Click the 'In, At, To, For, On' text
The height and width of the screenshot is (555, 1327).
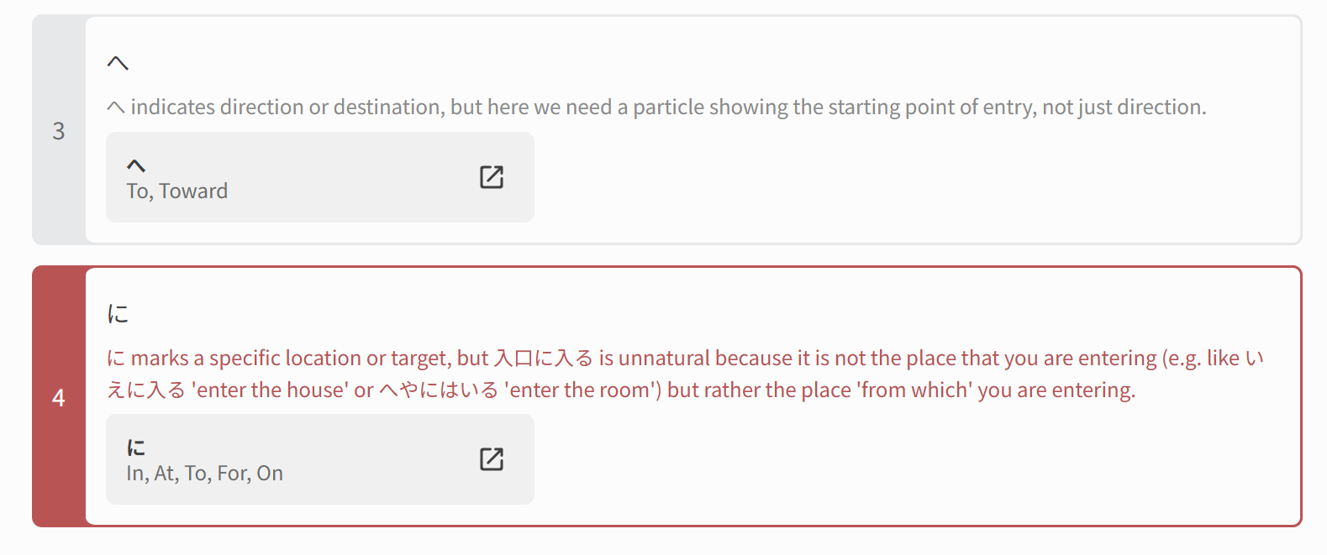click(204, 474)
